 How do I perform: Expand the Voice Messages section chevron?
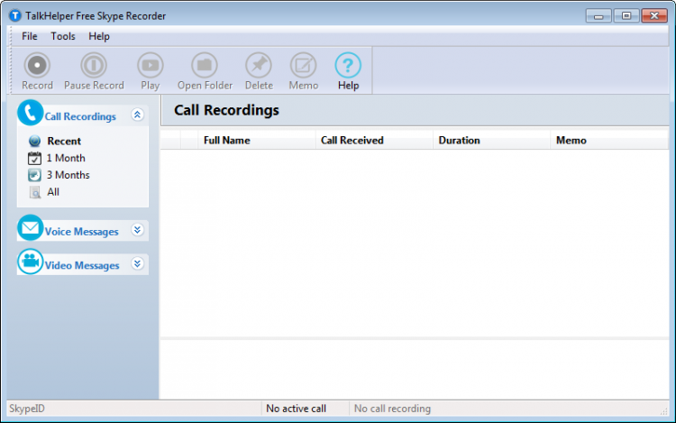coord(137,230)
